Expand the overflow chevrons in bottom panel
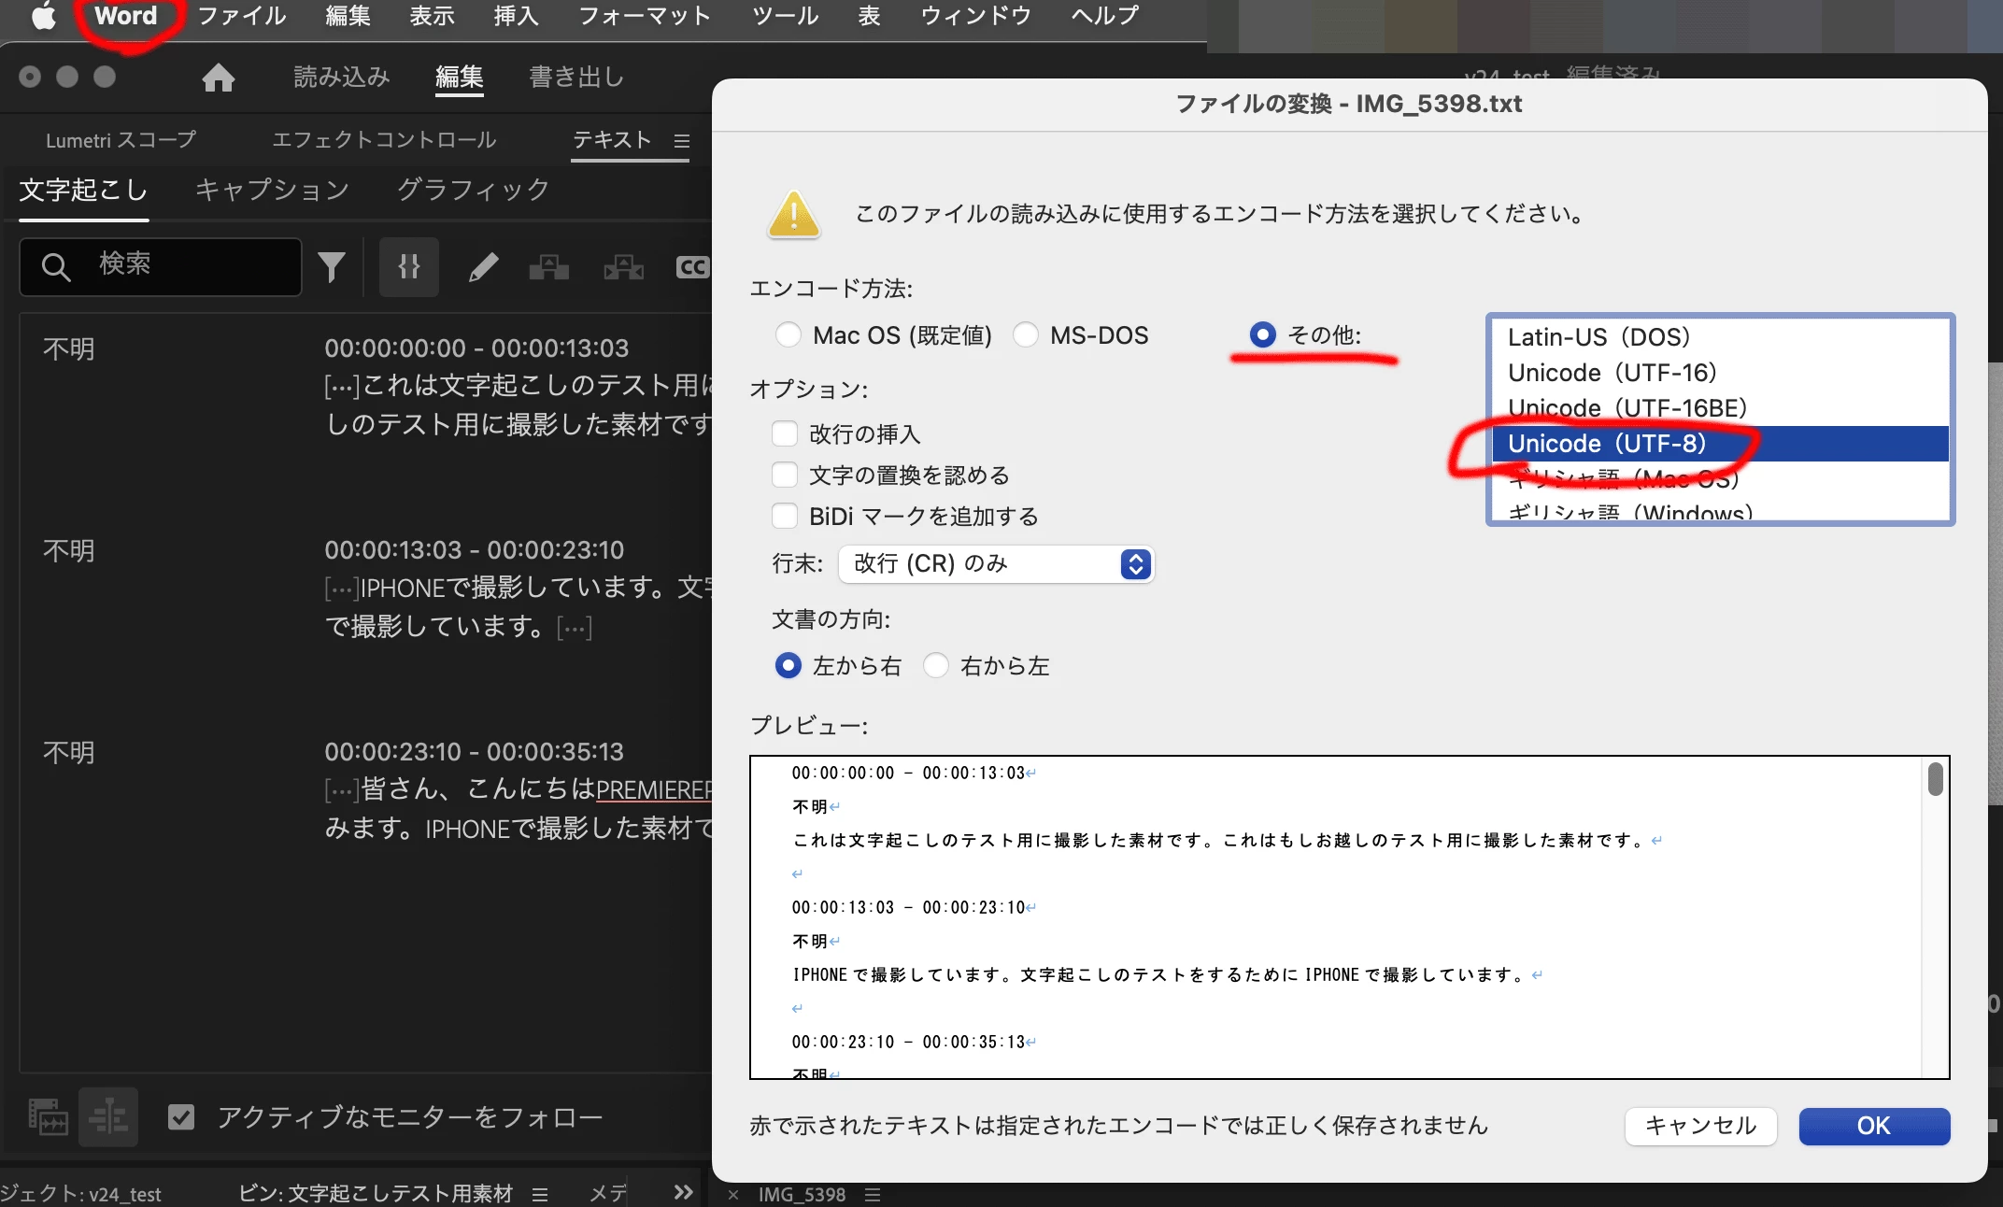Screen dimensions: 2003x1207 coord(683,1192)
